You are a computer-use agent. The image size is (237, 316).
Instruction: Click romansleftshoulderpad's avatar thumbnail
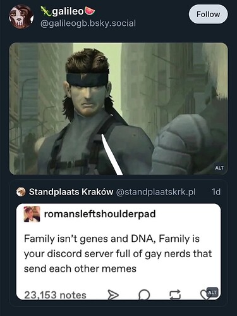32,214
